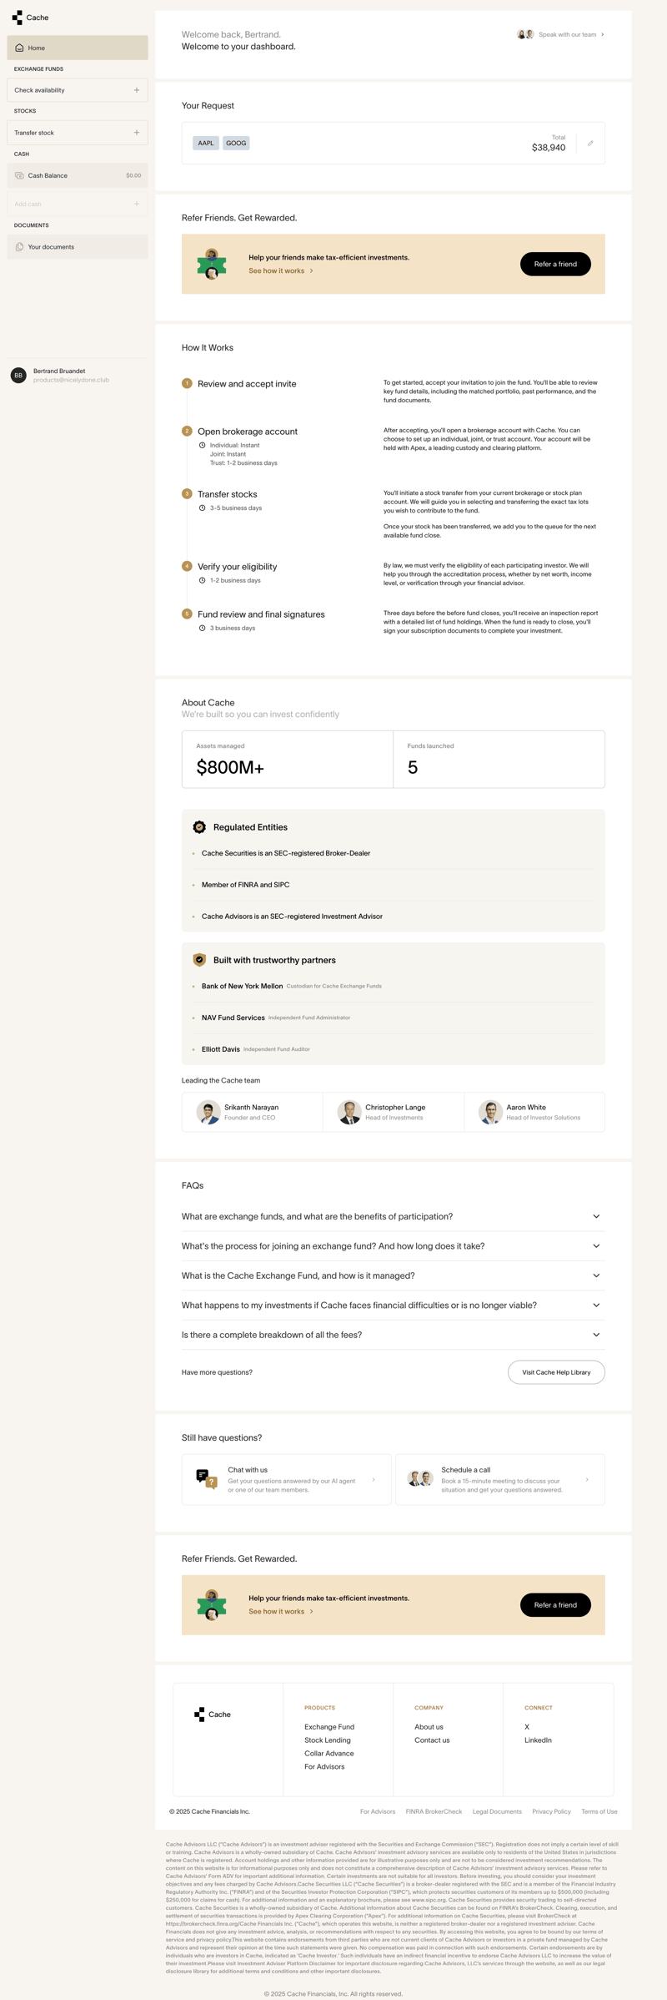Click the Cache logo in the sidebar
The height and width of the screenshot is (2000, 667).
[30, 18]
